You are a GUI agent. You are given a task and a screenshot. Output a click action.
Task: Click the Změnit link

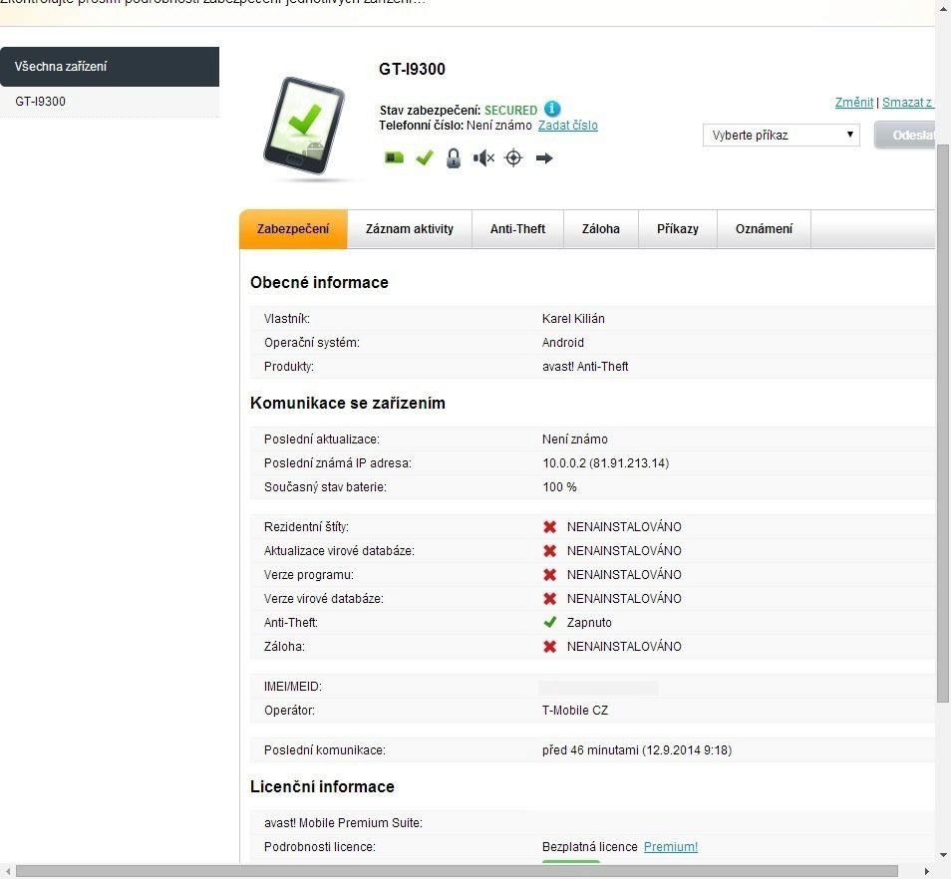click(854, 103)
